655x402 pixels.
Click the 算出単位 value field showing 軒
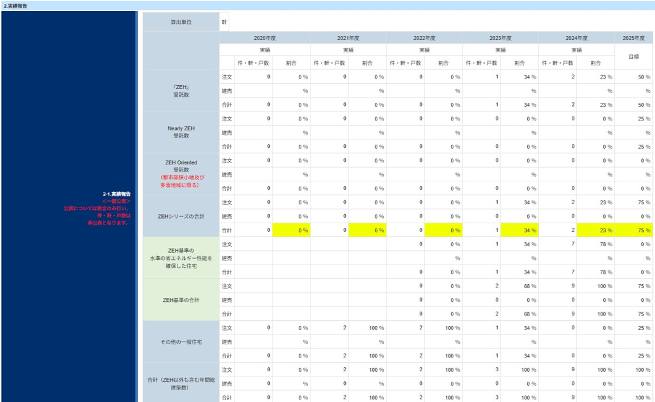pos(225,22)
